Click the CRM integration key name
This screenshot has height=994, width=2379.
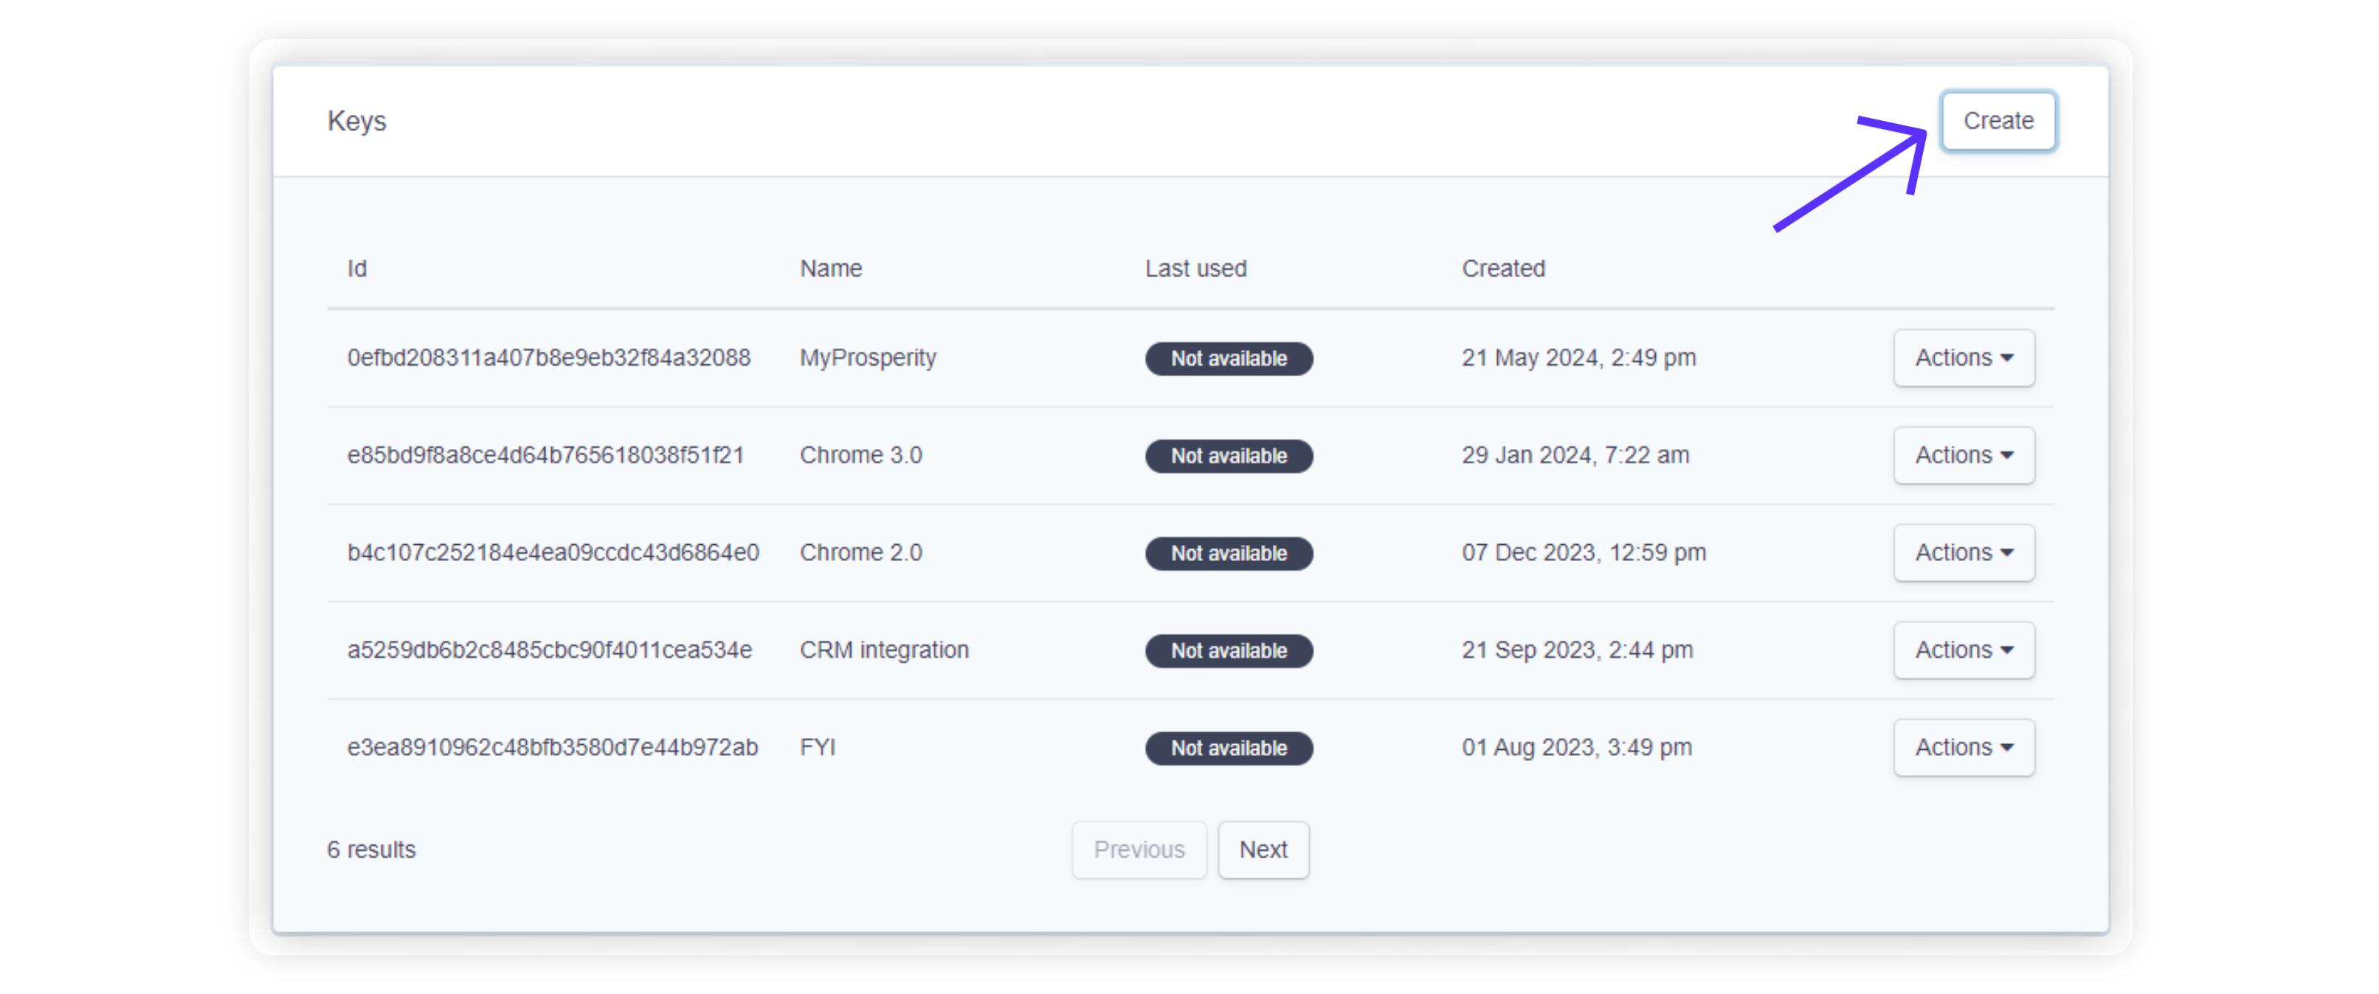884,650
